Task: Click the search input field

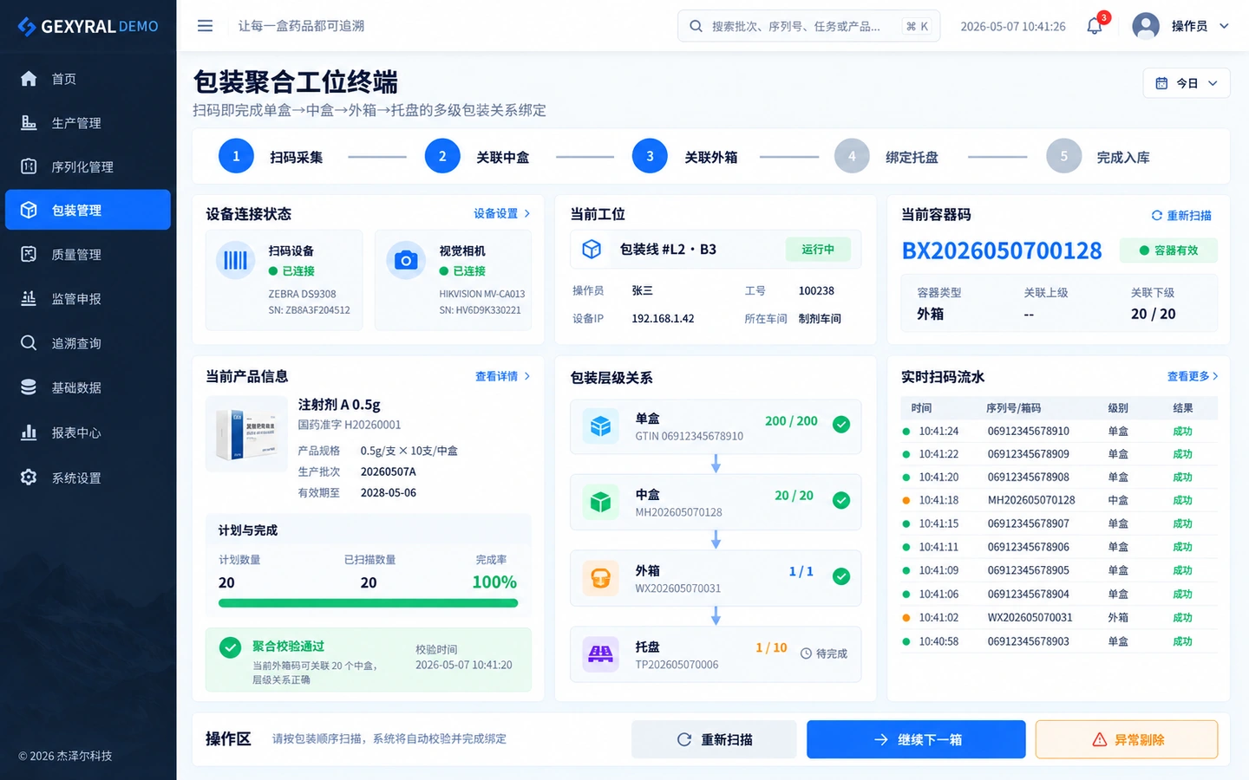Action: point(808,26)
